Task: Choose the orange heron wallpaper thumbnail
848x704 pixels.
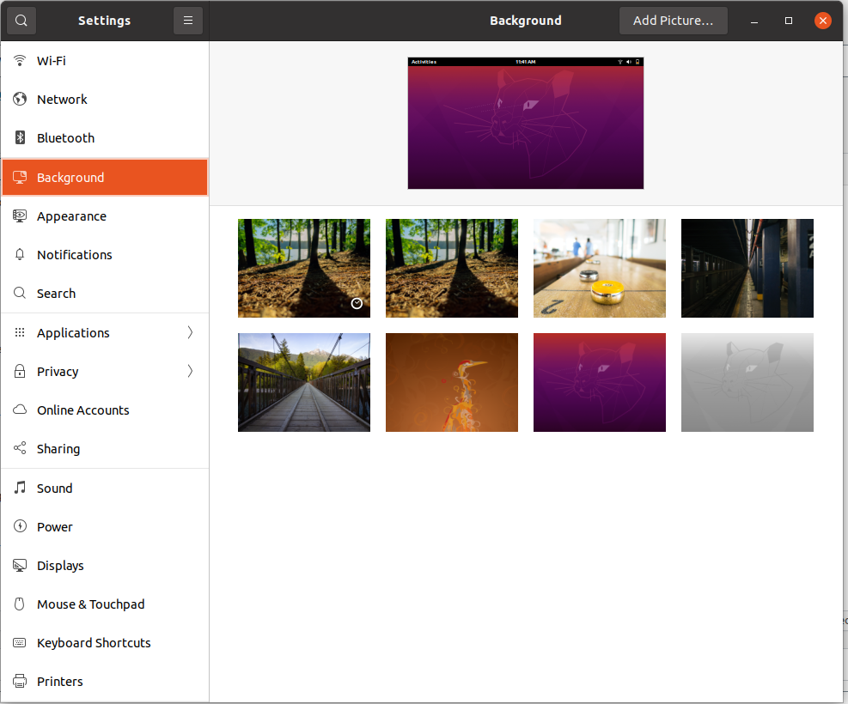Action: 451,382
